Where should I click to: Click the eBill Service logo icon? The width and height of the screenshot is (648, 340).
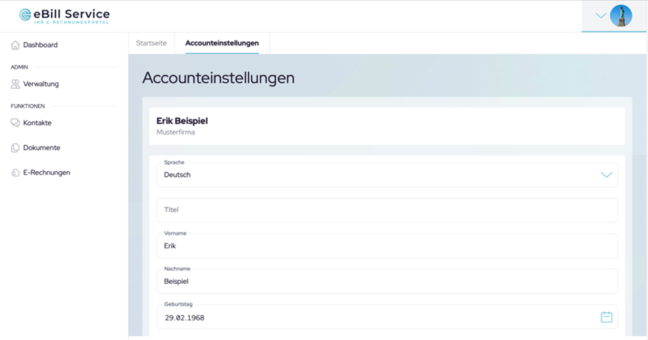pyautogui.click(x=25, y=15)
